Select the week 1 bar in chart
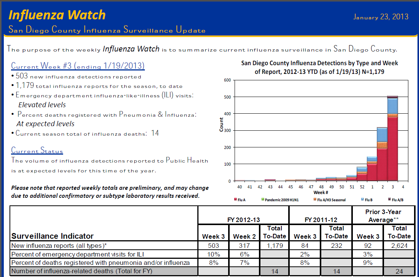 click(372, 169)
